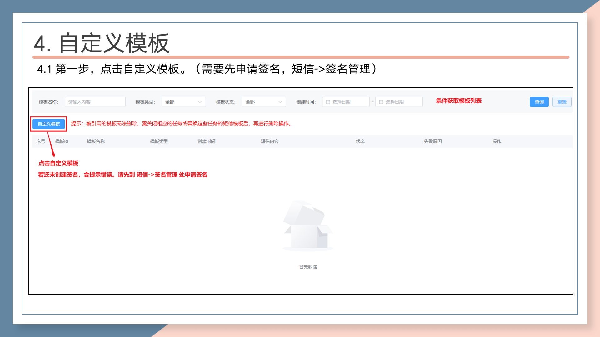
Task: Click the 模板id column header
Action: pyautogui.click(x=62, y=141)
